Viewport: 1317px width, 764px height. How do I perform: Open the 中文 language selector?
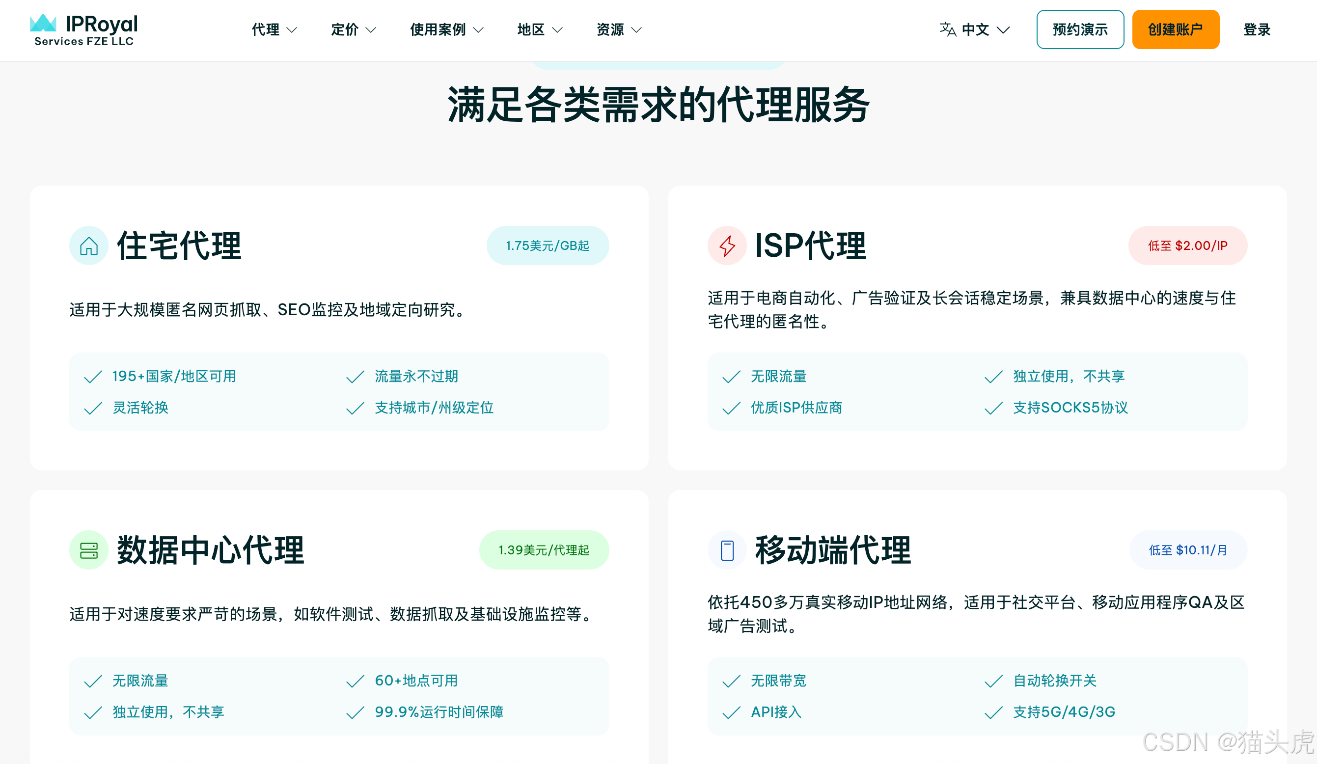coord(976,30)
